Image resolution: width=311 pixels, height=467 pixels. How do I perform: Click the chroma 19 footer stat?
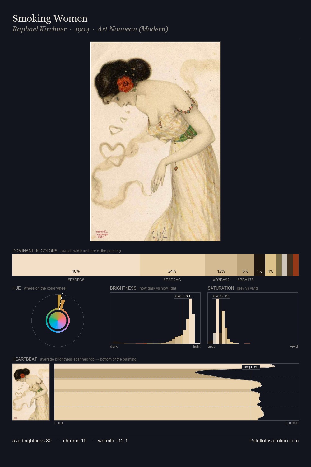(75, 441)
